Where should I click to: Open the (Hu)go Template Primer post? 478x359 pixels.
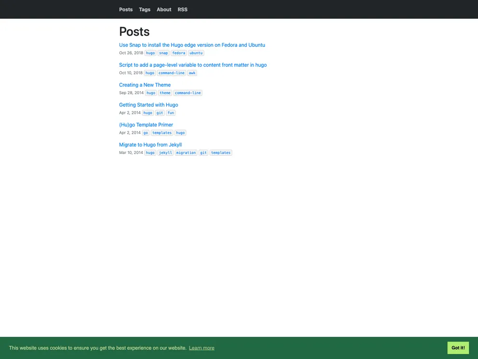coord(146,124)
